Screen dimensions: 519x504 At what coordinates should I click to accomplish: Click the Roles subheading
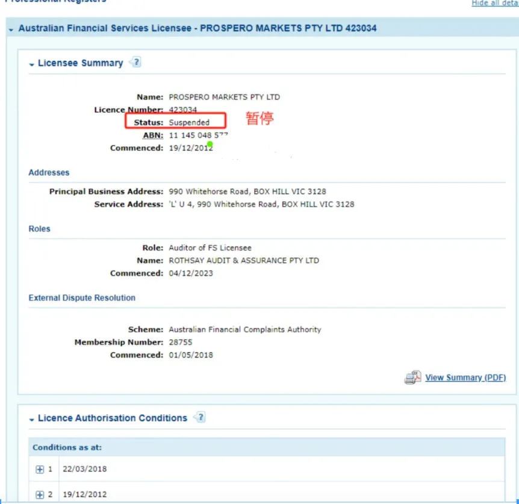pyautogui.click(x=39, y=229)
